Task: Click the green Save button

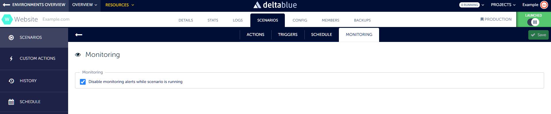Action: 538,35
